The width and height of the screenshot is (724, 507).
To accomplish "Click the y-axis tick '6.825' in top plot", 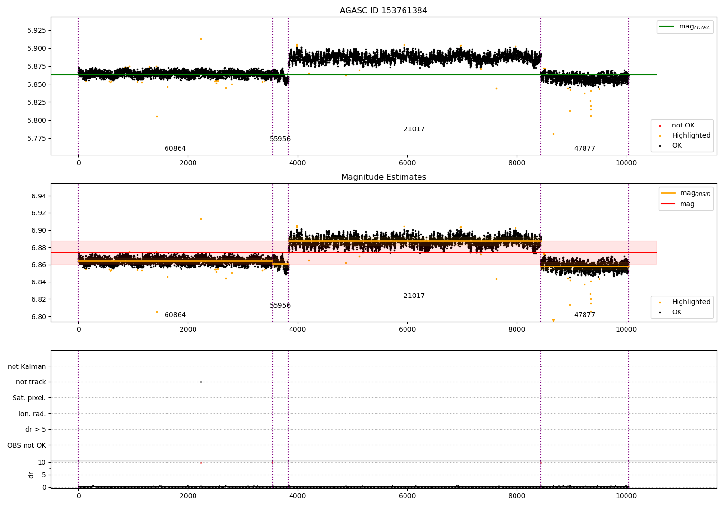I will tap(37, 102).
